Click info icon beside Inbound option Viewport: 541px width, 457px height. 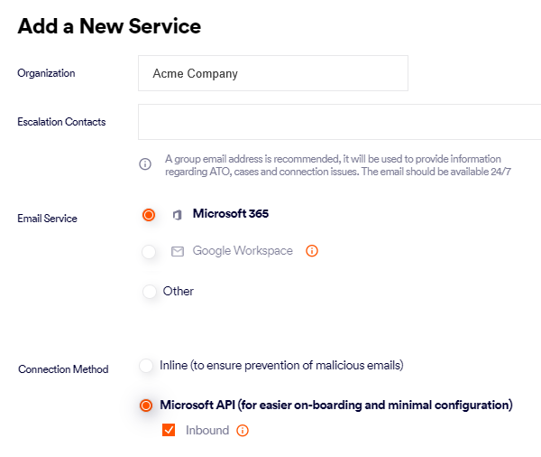tap(243, 431)
